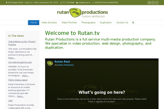Open the YouTube social icon
Image resolution: width=164 pixels, height=109 pixels.
click(153, 3)
